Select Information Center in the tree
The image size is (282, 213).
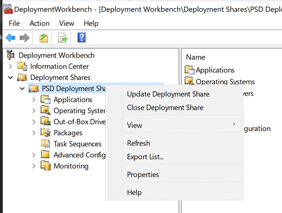tap(60, 66)
